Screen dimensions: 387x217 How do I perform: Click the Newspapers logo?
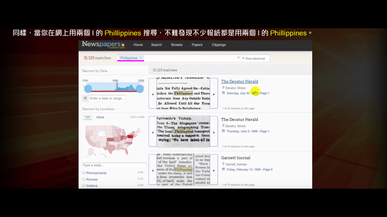[103, 45]
